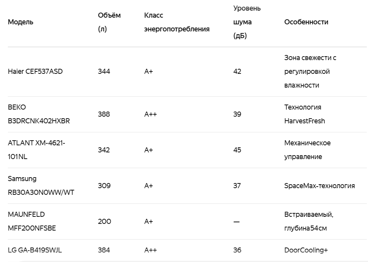Click BEKO B3DRCNK402HXBR model name
368x262 pixels.
(39, 114)
